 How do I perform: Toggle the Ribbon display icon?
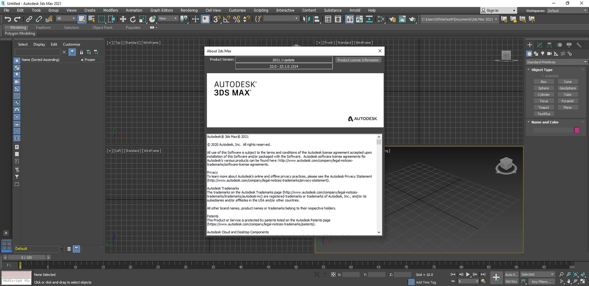(350, 19)
